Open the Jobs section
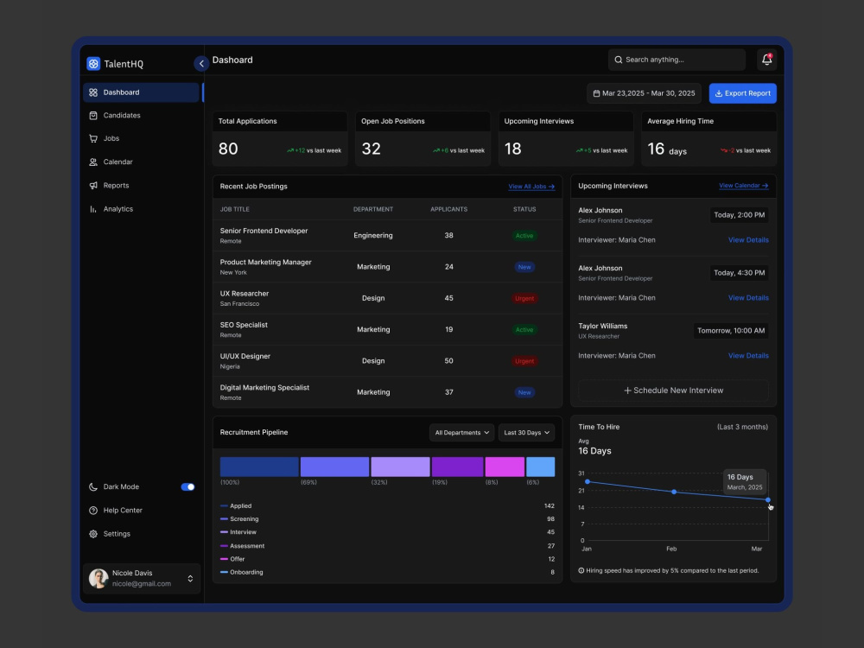This screenshot has width=864, height=648. [x=141, y=139]
